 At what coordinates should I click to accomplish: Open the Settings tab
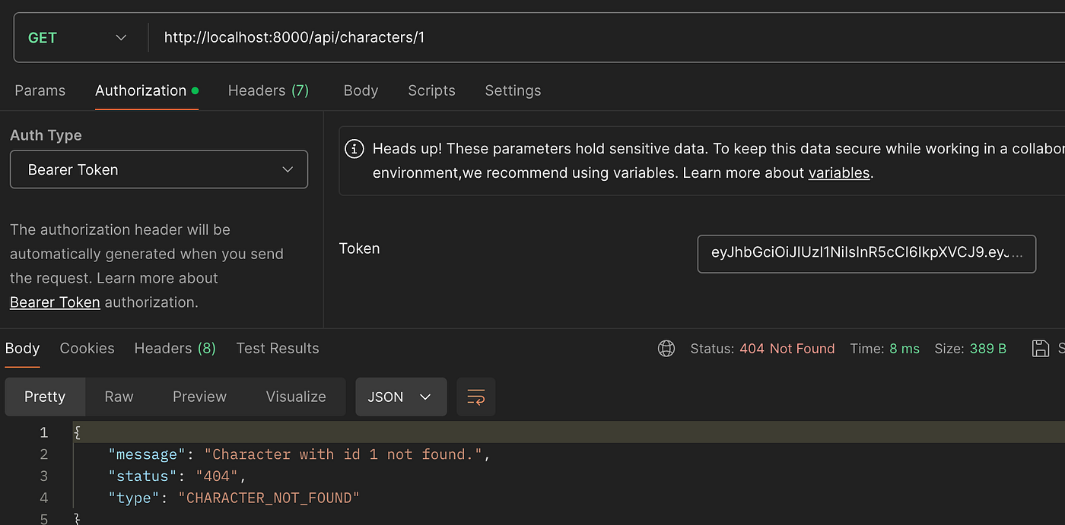513,90
